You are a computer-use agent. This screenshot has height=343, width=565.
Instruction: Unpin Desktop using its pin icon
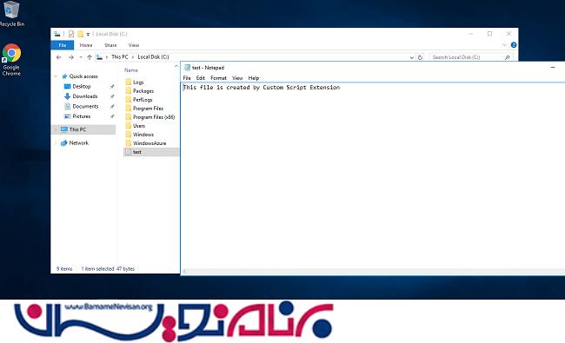[112, 86]
